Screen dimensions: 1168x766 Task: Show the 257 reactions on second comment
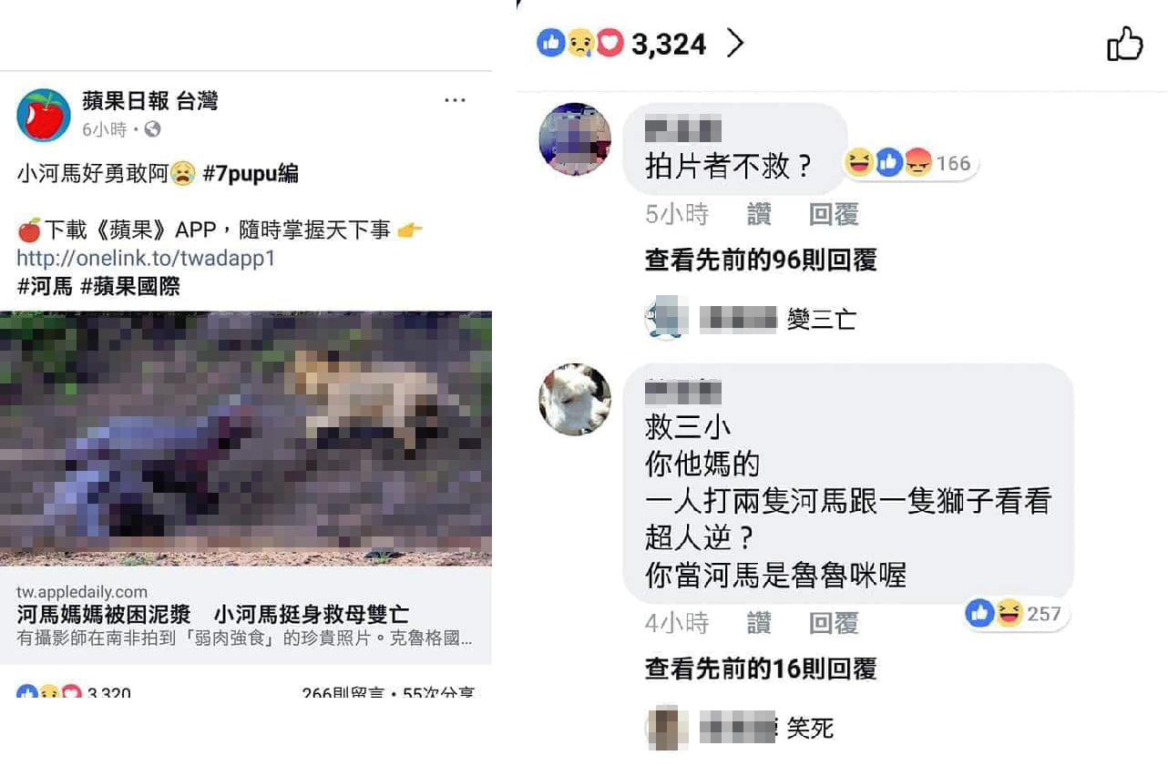(1016, 614)
